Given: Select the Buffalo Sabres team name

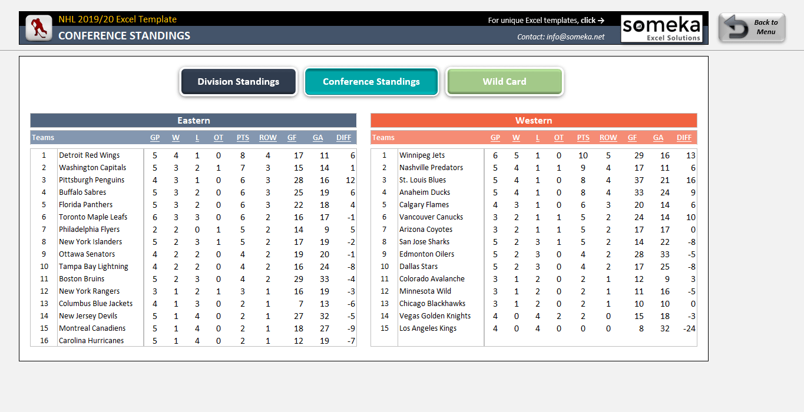Looking at the screenshot, I should (x=82, y=192).
